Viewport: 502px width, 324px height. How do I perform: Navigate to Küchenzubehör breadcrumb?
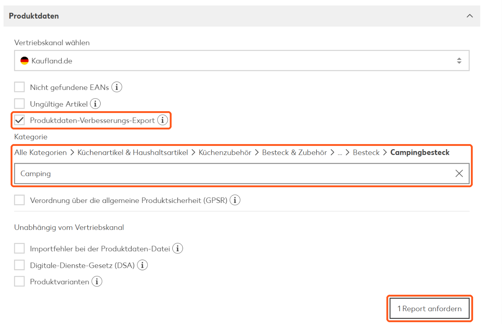pyautogui.click(x=225, y=152)
